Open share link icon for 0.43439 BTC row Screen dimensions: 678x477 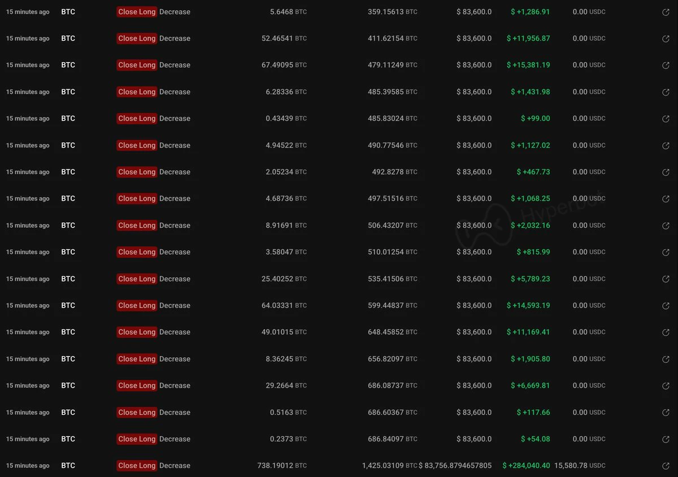click(666, 119)
